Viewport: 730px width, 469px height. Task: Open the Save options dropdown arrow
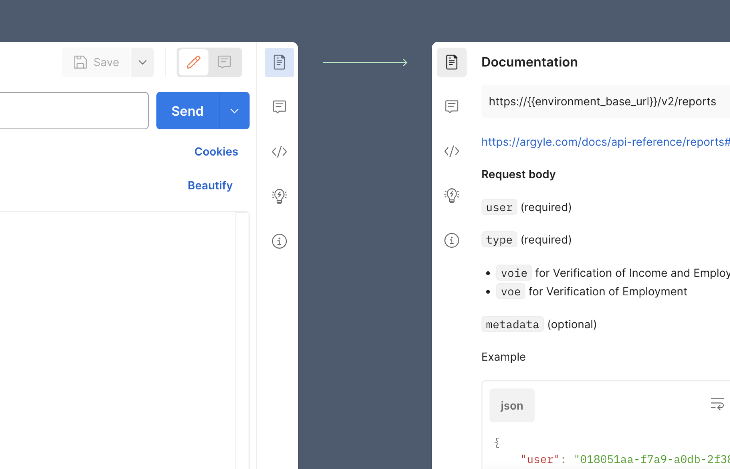coord(143,62)
